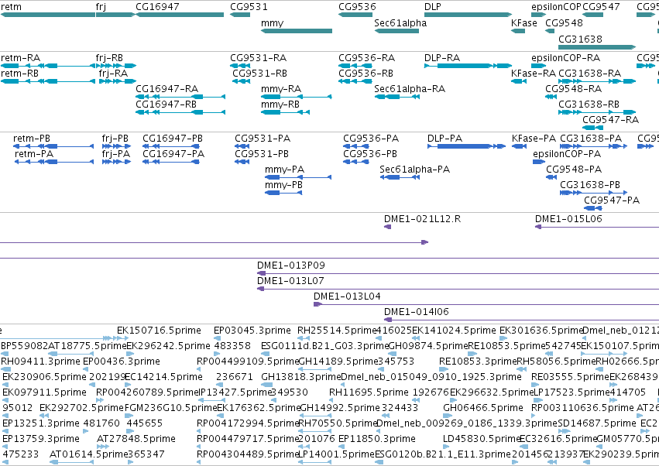Select the GH06466.5prime EST
This screenshot has width=659, height=466.
coord(446,416)
